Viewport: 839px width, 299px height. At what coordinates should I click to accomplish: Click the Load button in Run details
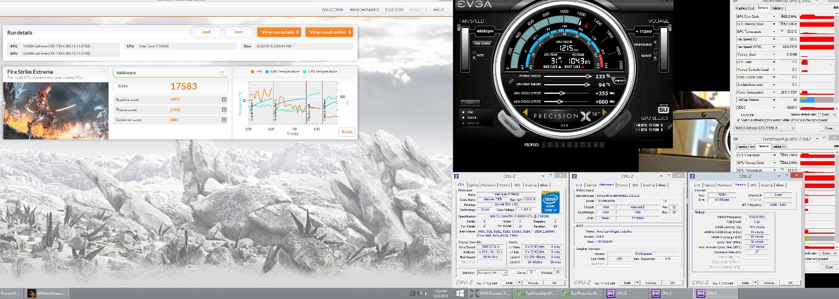pos(206,32)
